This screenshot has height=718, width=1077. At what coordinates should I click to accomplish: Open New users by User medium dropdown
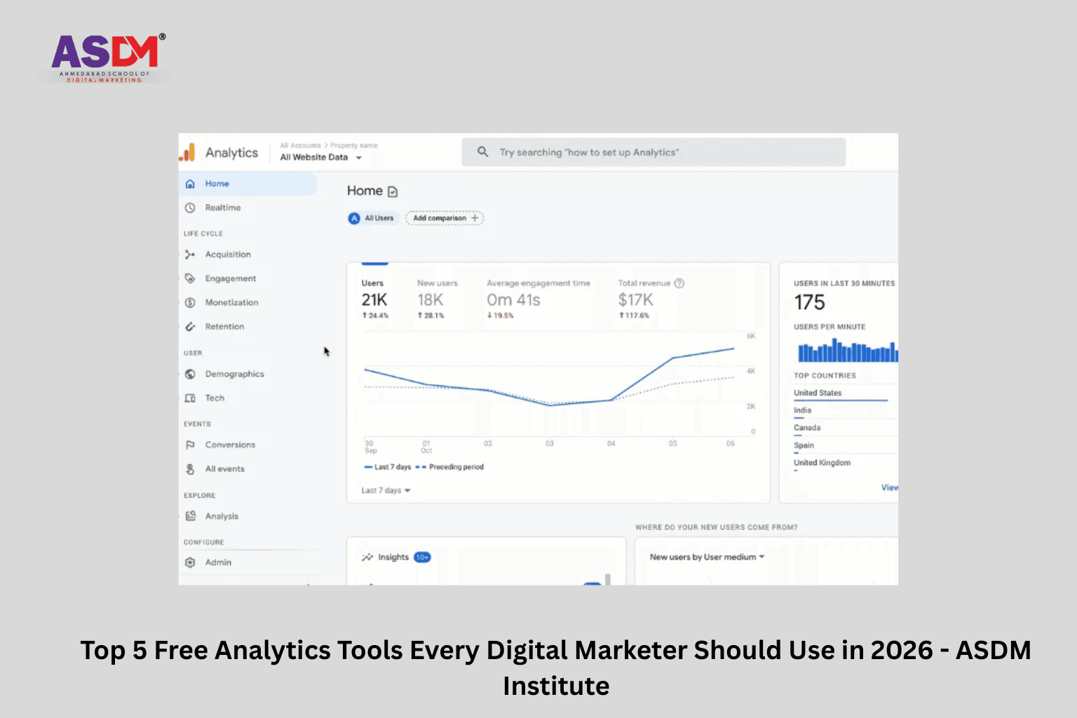tap(707, 557)
